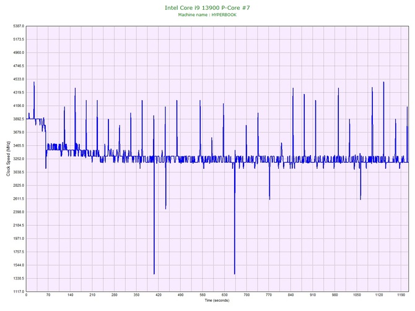This screenshot has height=311, width=415.
Task: Click the 1757.5 y-axis value
Action: click(x=19, y=252)
